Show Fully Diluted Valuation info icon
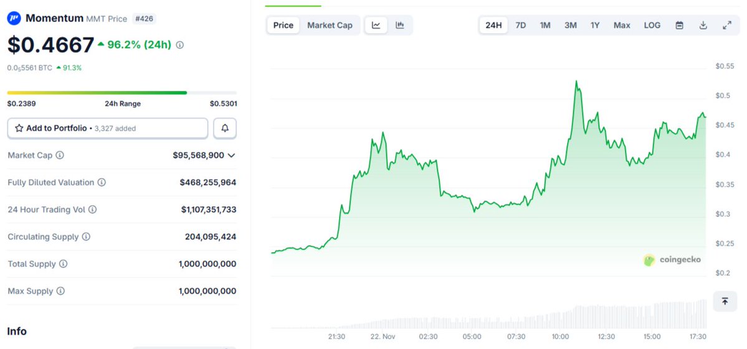The height and width of the screenshot is (349, 747). click(102, 182)
